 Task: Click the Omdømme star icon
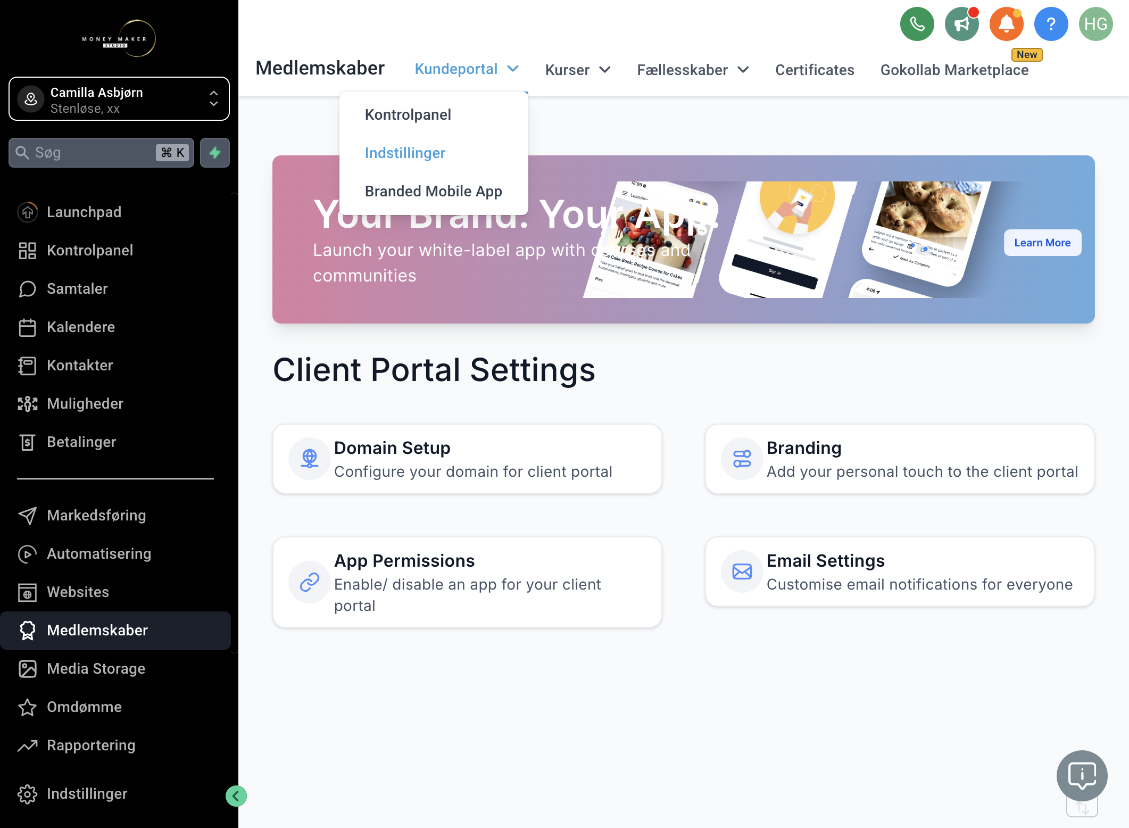point(28,707)
